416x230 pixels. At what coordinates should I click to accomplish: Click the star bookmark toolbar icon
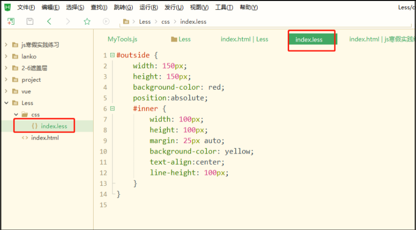pos(87,21)
